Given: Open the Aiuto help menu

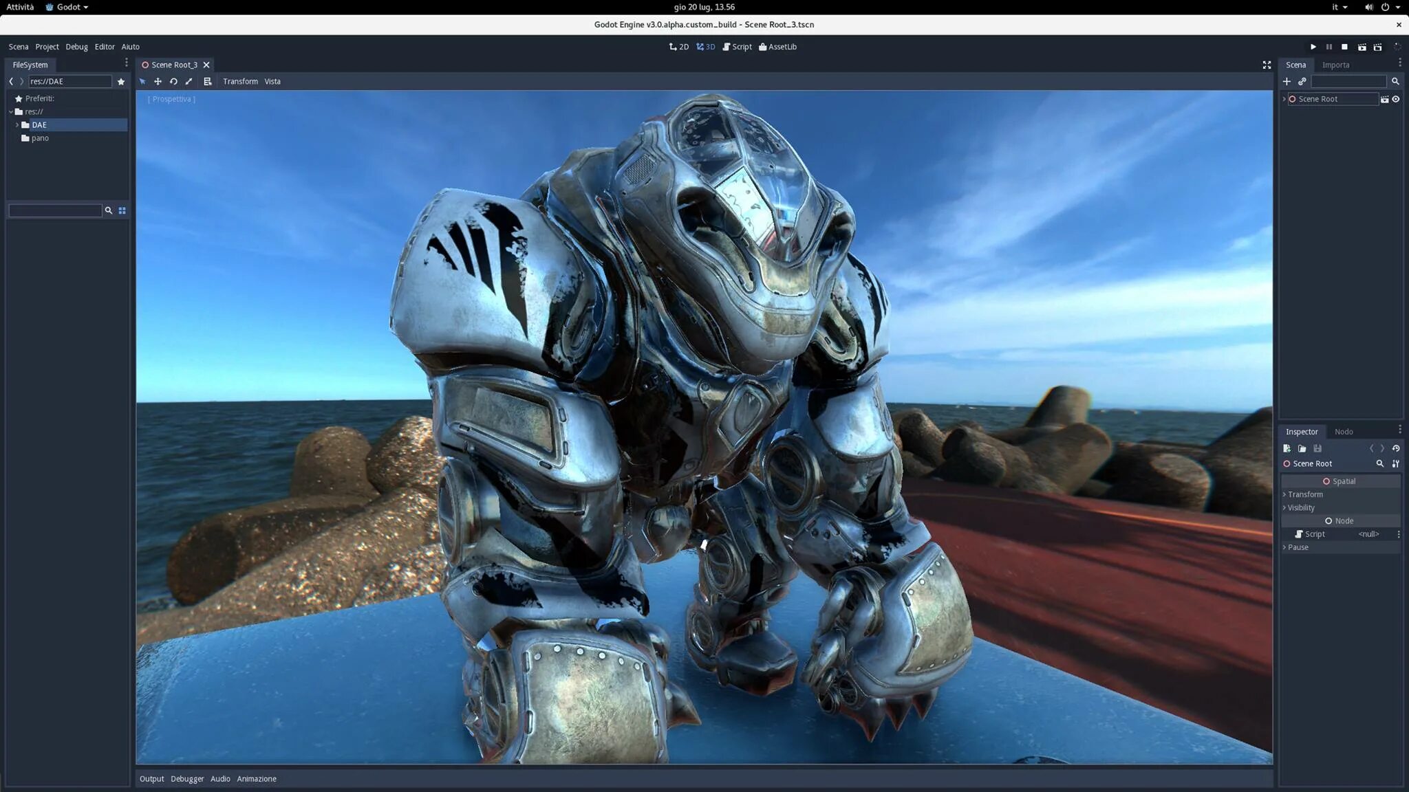Looking at the screenshot, I should click(131, 47).
